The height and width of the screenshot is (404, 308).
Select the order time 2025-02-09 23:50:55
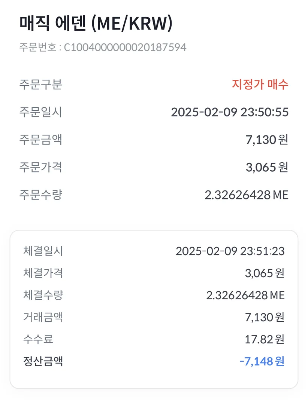tap(230, 112)
